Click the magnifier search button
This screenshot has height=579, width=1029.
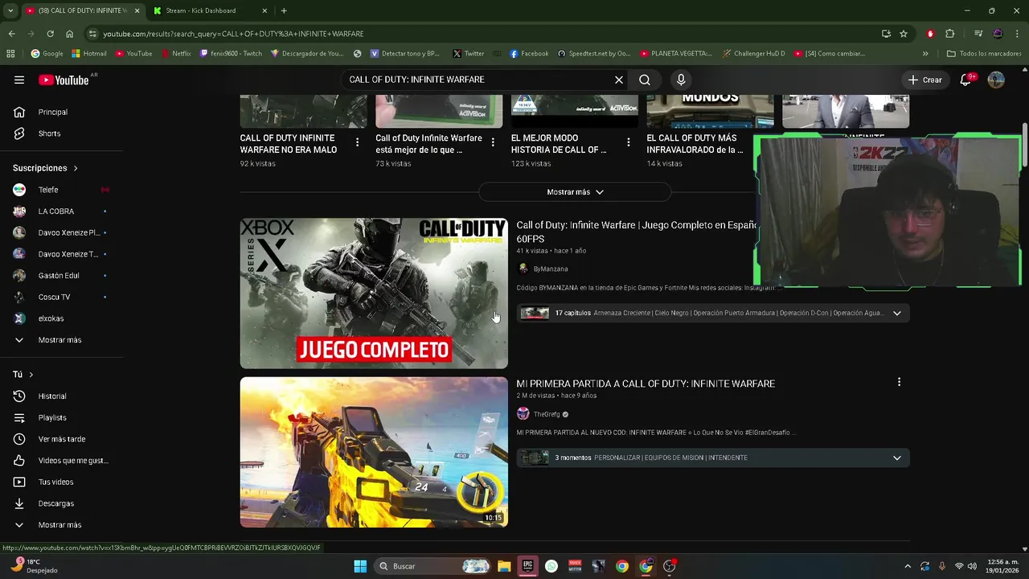(645, 80)
